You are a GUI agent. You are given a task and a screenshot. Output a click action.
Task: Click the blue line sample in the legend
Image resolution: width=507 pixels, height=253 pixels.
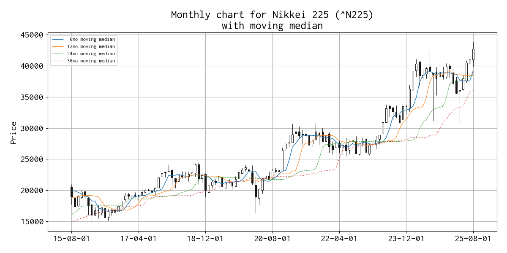tap(58, 39)
